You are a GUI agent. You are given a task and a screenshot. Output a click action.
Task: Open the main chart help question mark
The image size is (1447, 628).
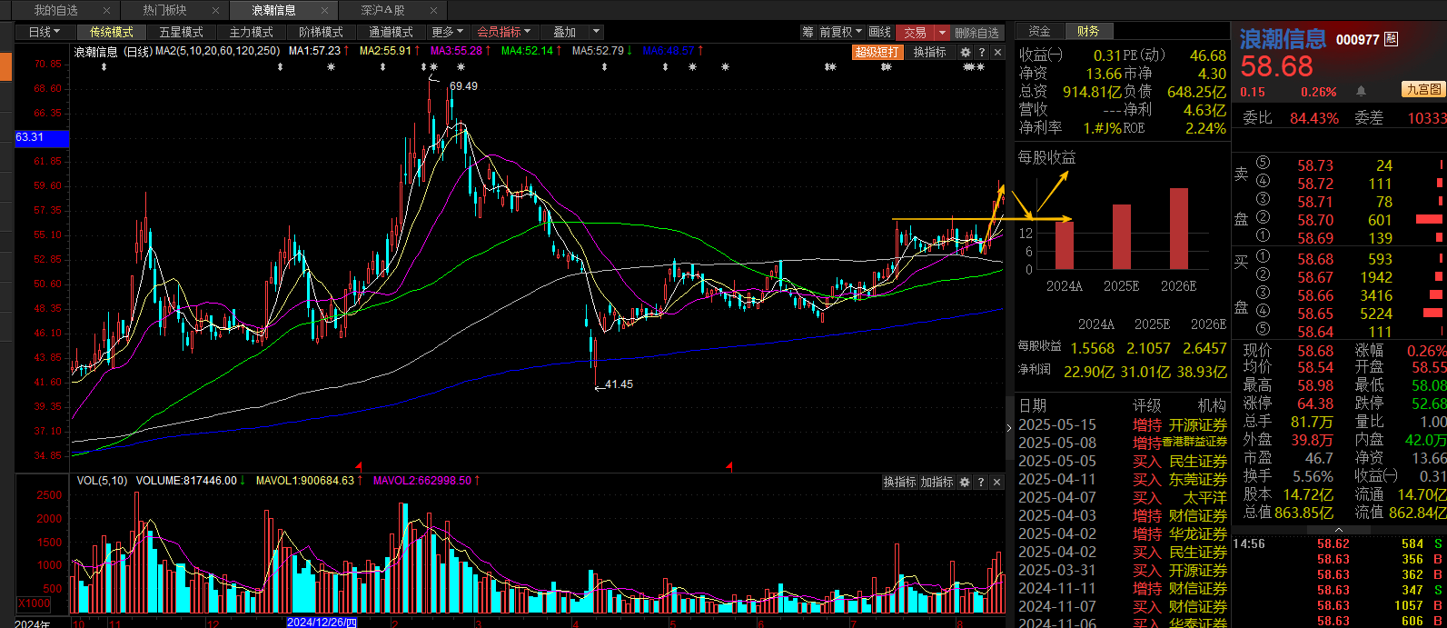tap(981, 53)
